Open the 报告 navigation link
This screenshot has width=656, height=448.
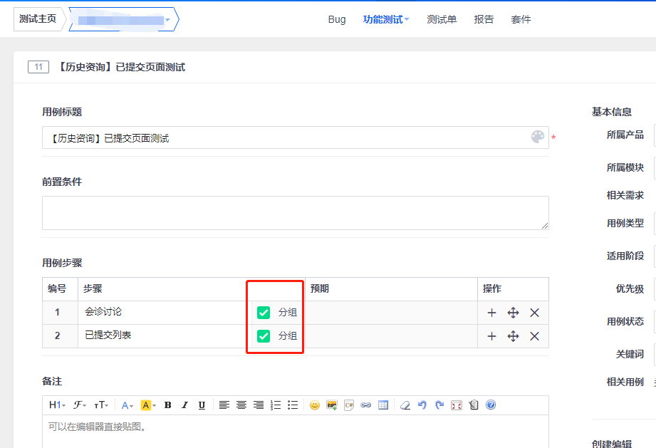(484, 19)
